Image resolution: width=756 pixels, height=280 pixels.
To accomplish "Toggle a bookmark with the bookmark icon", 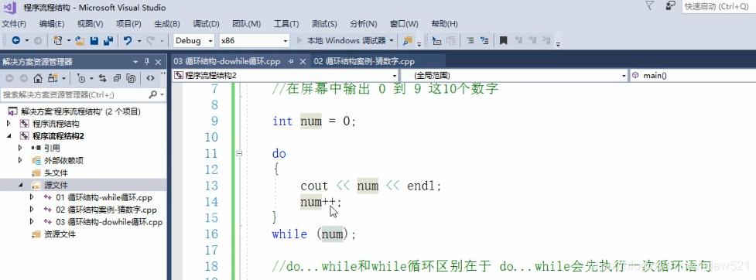I will (x=504, y=41).
